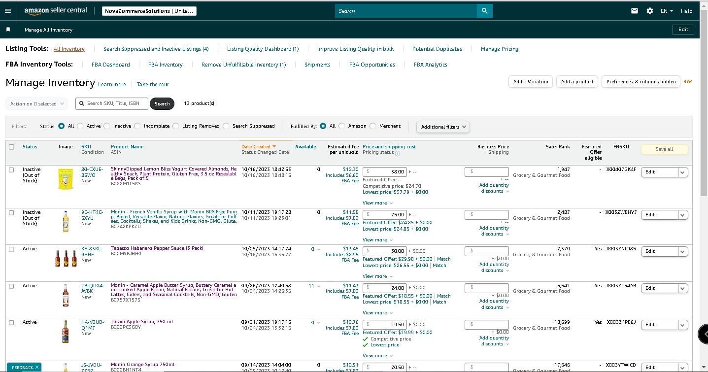Check the row for SKU 80-CXUE-85WO
This screenshot has width=708, height=372.
11,169
